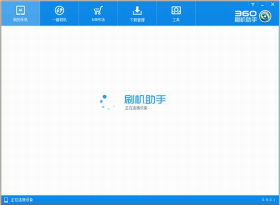Open the 工具 tab label
The width and height of the screenshot is (280, 205).
click(176, 20)
